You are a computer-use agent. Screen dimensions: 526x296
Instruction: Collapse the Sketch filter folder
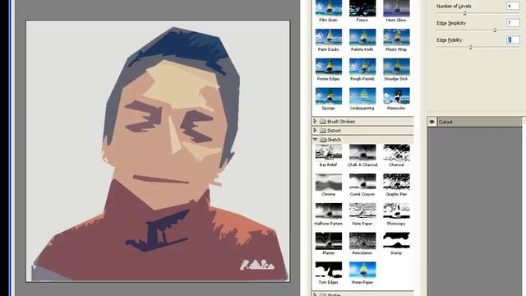pos(315,139)
